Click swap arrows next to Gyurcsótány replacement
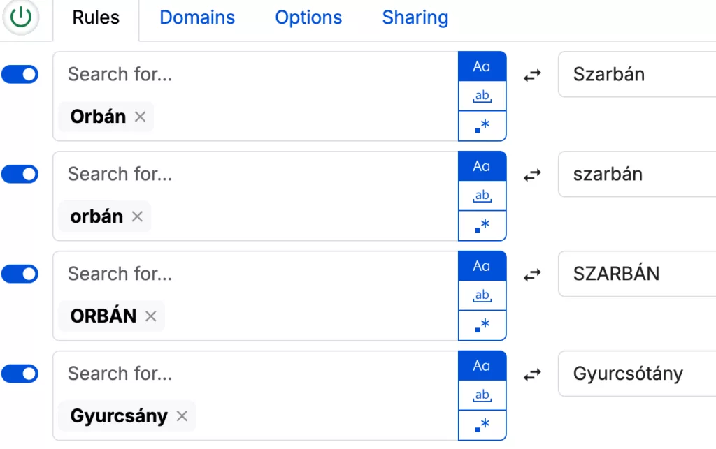Viewport: 716px width, 449px height. 533,375
